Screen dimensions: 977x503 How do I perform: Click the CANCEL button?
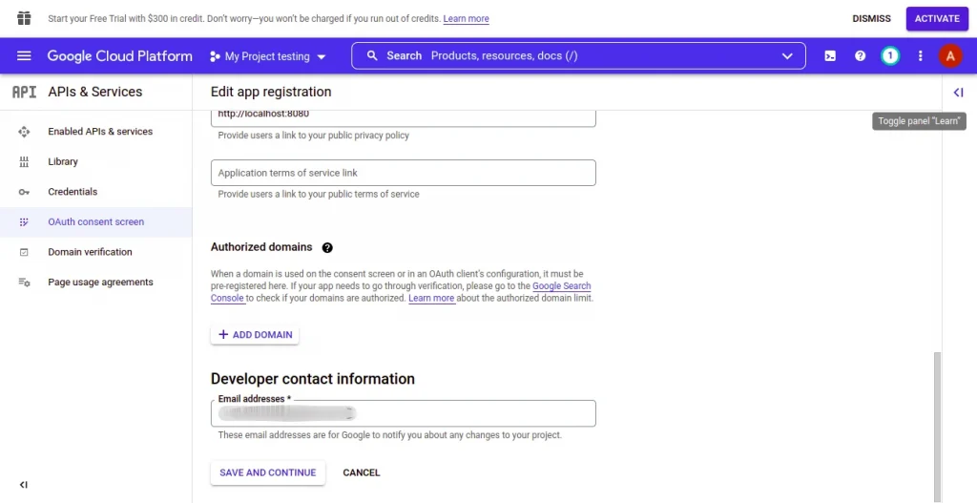(x=362, y=472)
